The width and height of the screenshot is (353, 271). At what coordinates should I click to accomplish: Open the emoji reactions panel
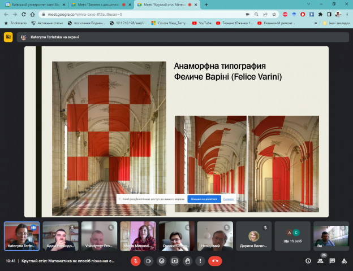161,261
